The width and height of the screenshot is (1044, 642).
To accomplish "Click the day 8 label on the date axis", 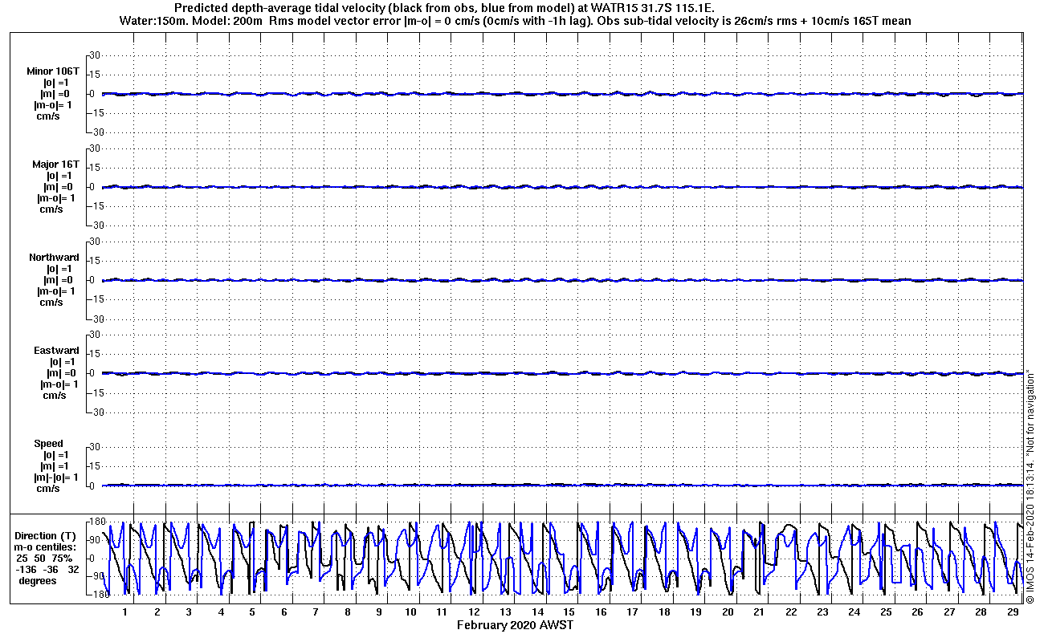I will pos(347,612).
